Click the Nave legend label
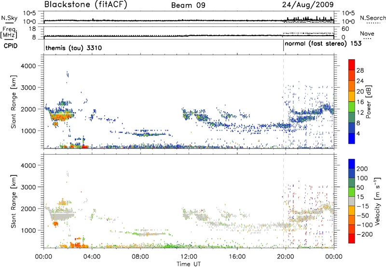Screen dimensions: 386x267 point(367,34)
